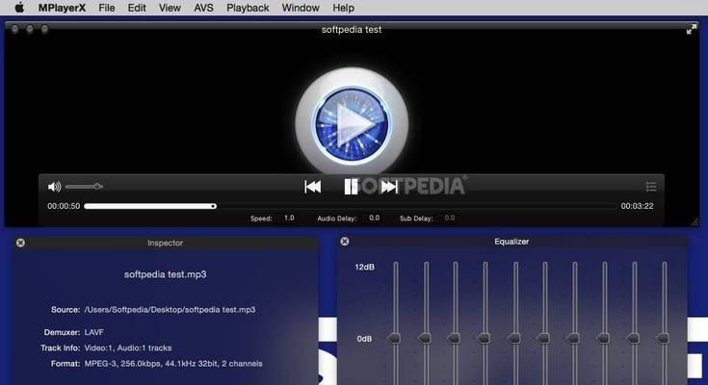This screenshot has width=708, height=385.
Task: Skip to the previous track
Action: tap(312, 187)
